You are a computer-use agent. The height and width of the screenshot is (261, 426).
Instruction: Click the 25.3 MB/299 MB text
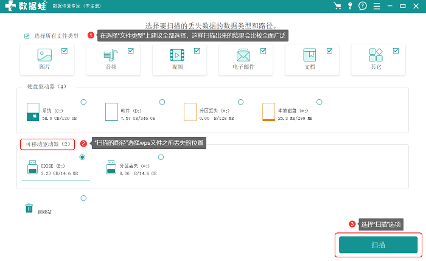click(x=295, y=119)
